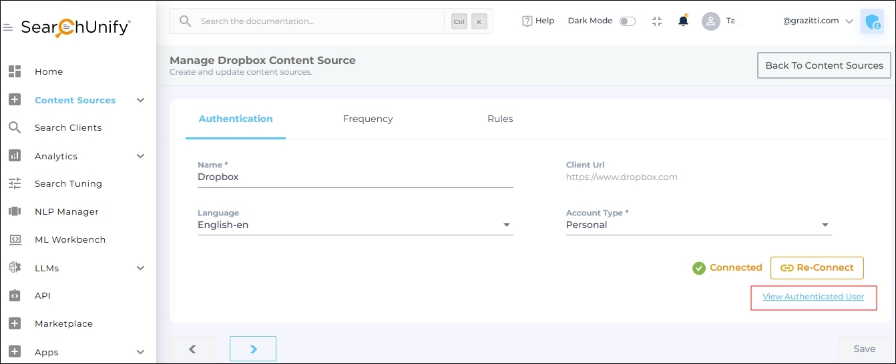This screenshot has width=896, height=364.
Task: Open the Language dropdown
Action: [506, 225]
